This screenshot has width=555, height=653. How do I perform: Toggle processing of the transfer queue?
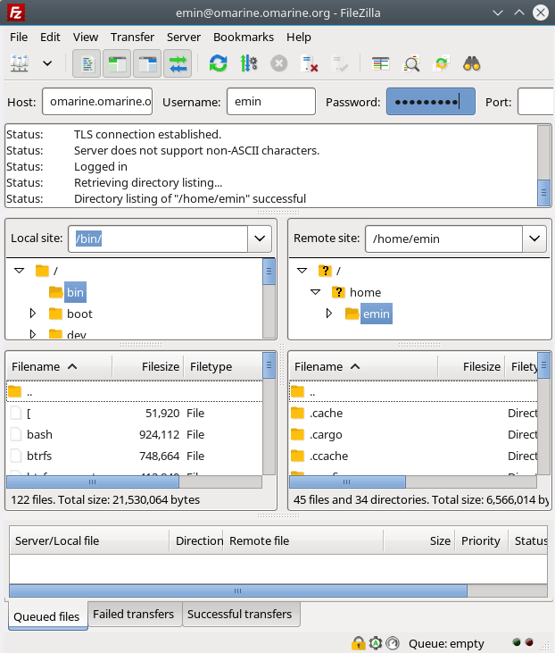248,63
